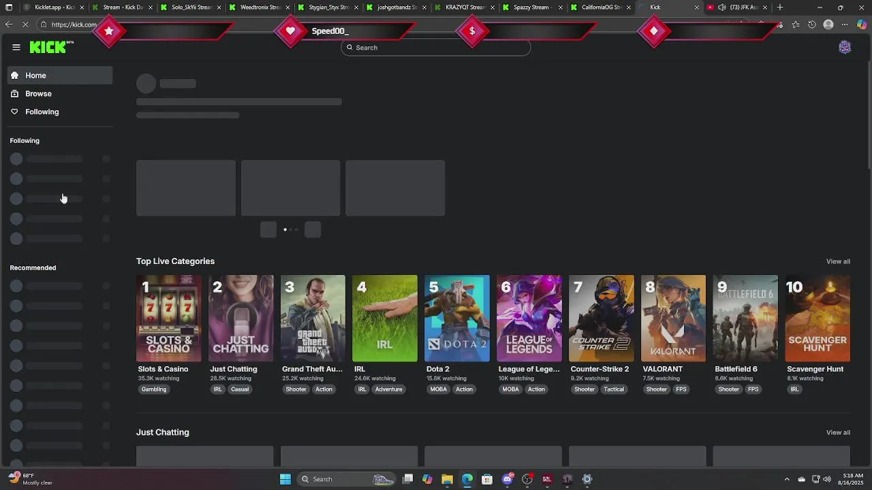The height and width of the screenshot is (490, 872).
Task: Mute audio on the JFK tab speaker icon
Action: 721,7
